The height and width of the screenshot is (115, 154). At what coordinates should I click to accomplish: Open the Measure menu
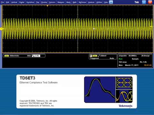click(x=61, y=2)
